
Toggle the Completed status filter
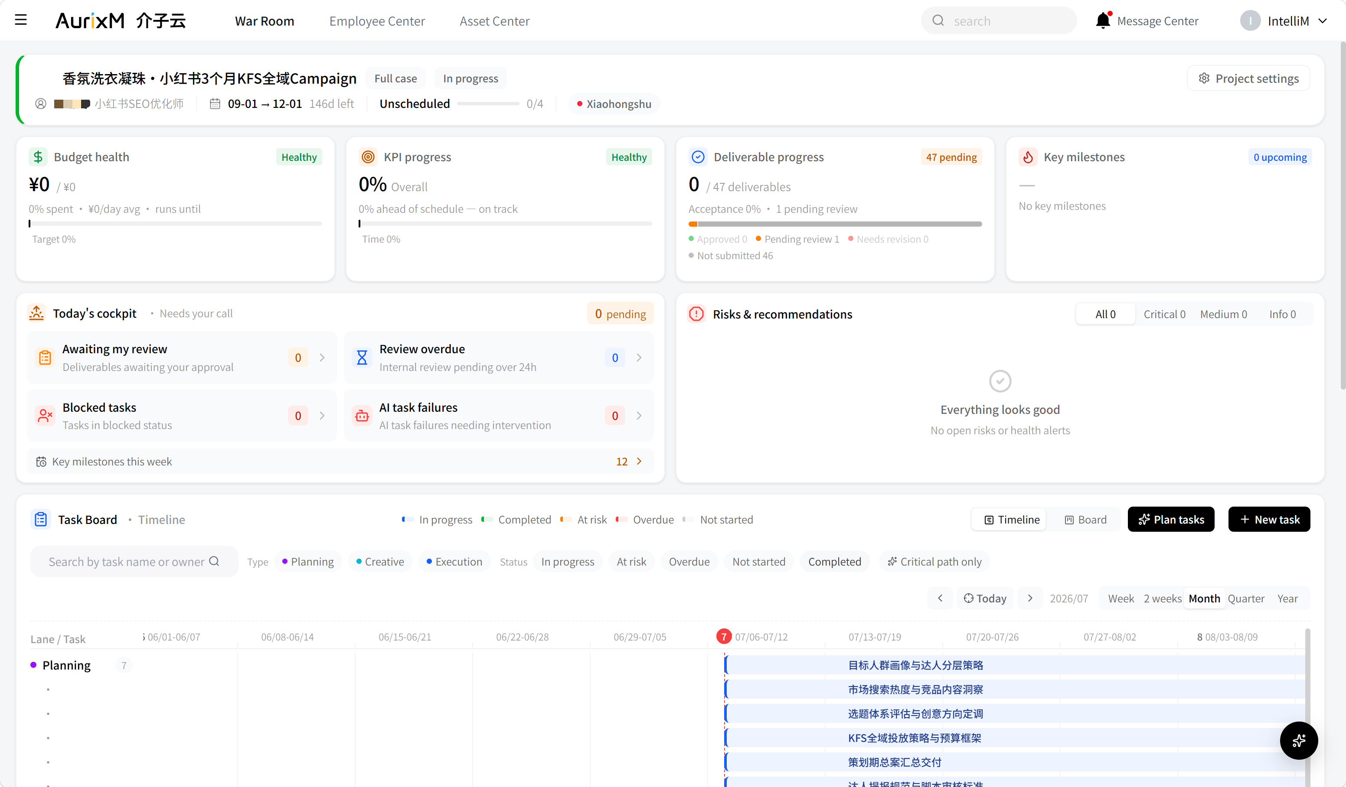point(834,562)
